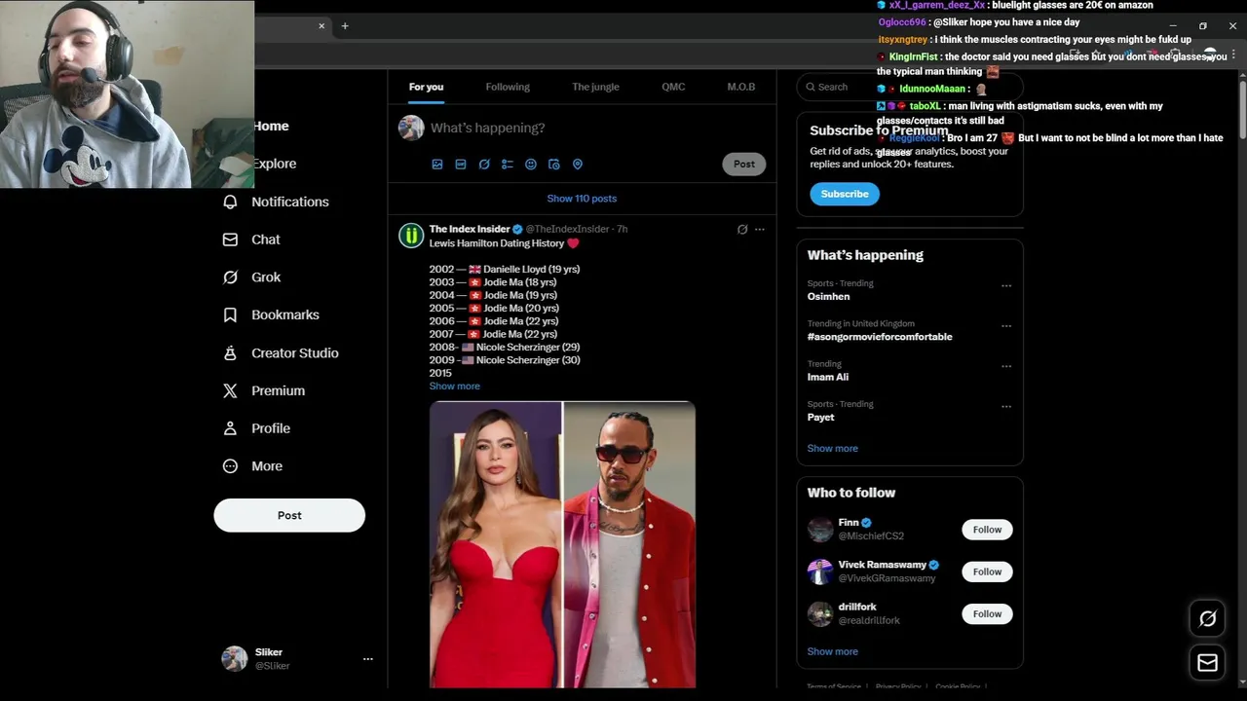Image resolution: width=1247 pixels, height=701 pixels.
Task: Open Payet trending topic
Action: (x=820, y=417)
